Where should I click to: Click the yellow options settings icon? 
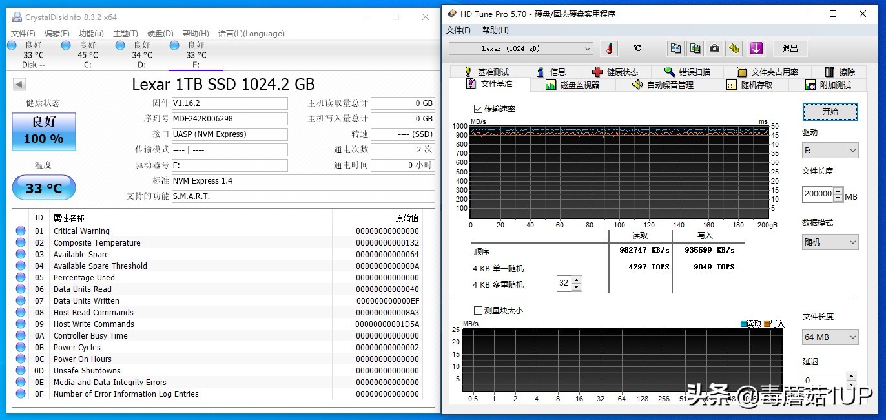click(734, 48)
